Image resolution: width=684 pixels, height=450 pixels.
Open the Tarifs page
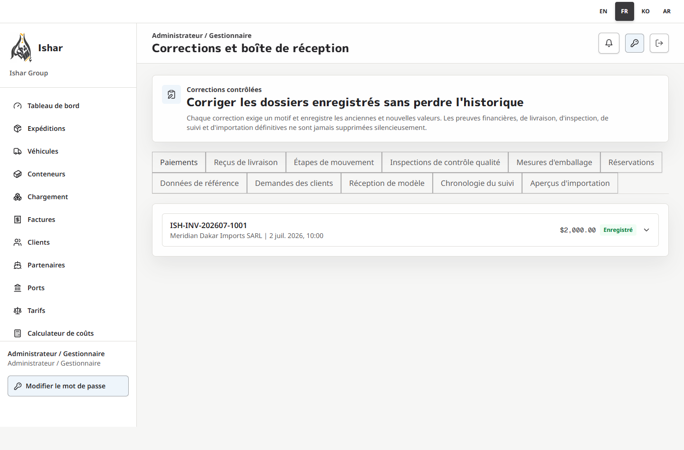coord(68,311)
